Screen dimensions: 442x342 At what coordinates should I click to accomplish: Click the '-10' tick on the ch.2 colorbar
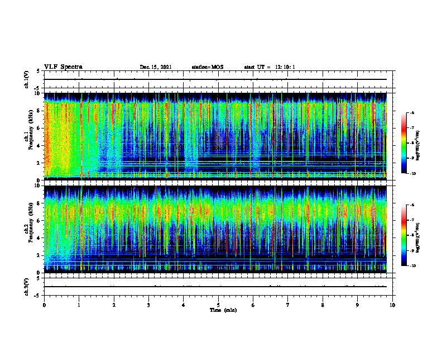(x=412, y=266)
